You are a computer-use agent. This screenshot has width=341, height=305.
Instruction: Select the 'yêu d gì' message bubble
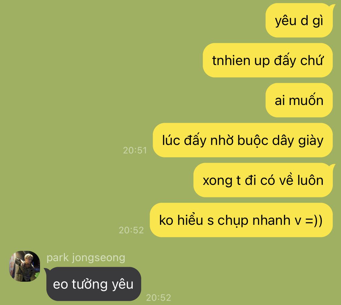(x=299, y=20)
